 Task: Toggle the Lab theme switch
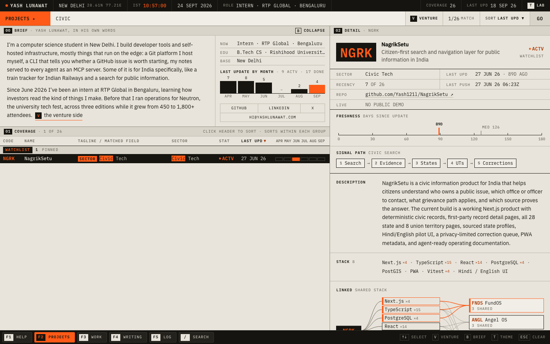[x=536, y=5]
